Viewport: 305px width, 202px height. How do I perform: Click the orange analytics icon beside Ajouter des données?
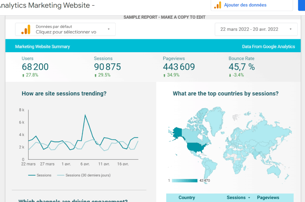[218, 5]
